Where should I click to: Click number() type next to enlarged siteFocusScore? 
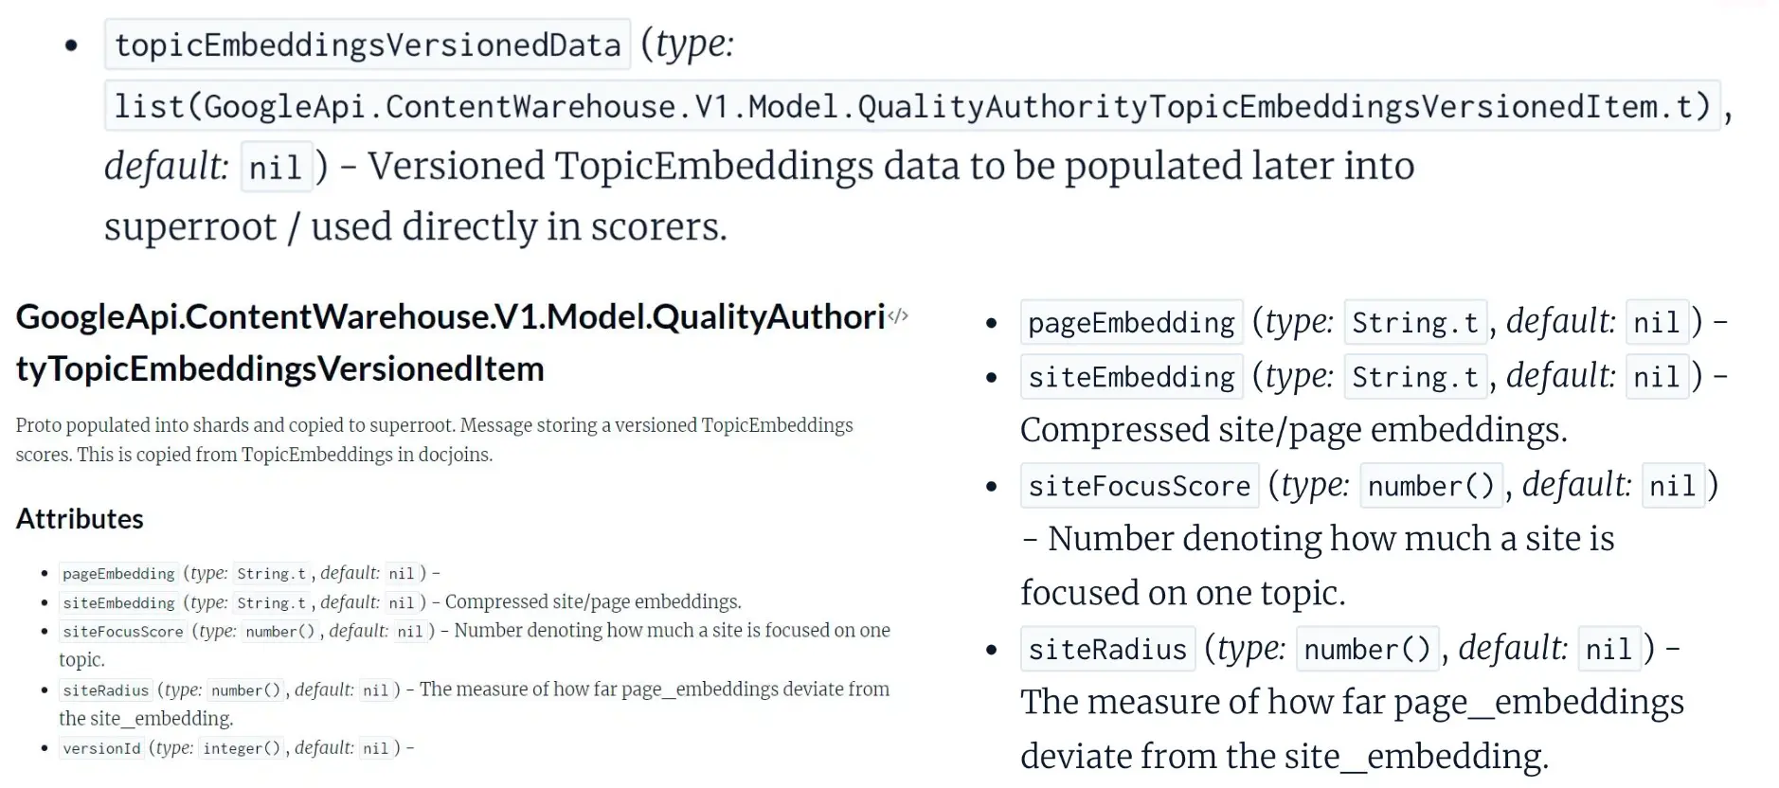[1430, 486]
